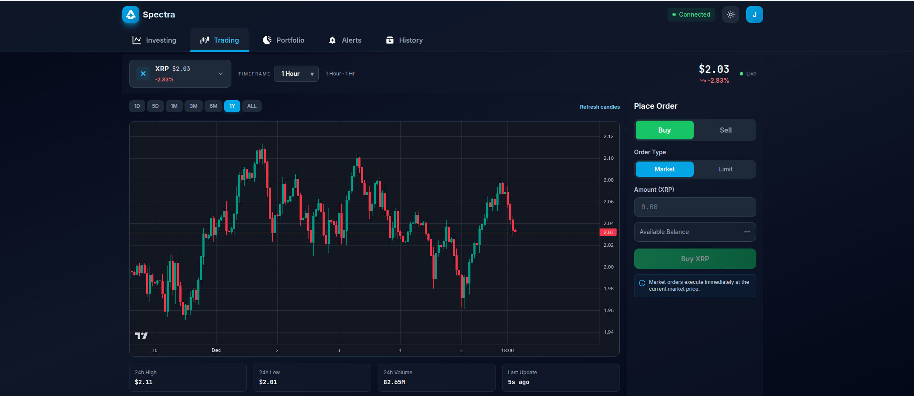Click the 'Dec' date label on chart axis

pyautogui.click(x=216, y=350)
